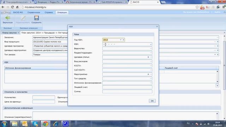226x127 pixels.
Task: Open Раздел/подраздел lookup ellipsis button
Action: (x=151, y=53)
